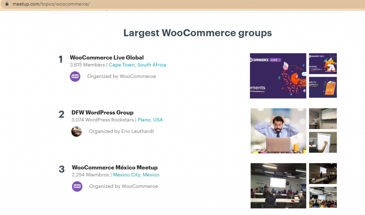Click rank number 2
This screenshot has height=215, width=365.
tap(61, 114)
